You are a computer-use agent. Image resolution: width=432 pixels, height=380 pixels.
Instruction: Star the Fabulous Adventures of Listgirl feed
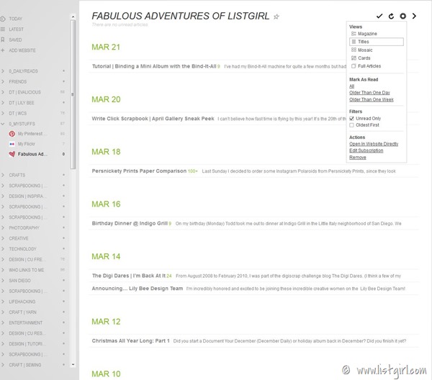[276, 16]
